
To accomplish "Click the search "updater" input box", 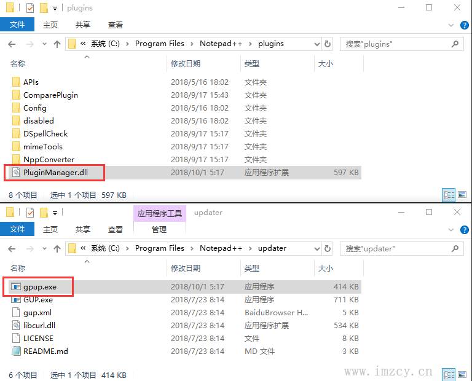I will 396,249.
